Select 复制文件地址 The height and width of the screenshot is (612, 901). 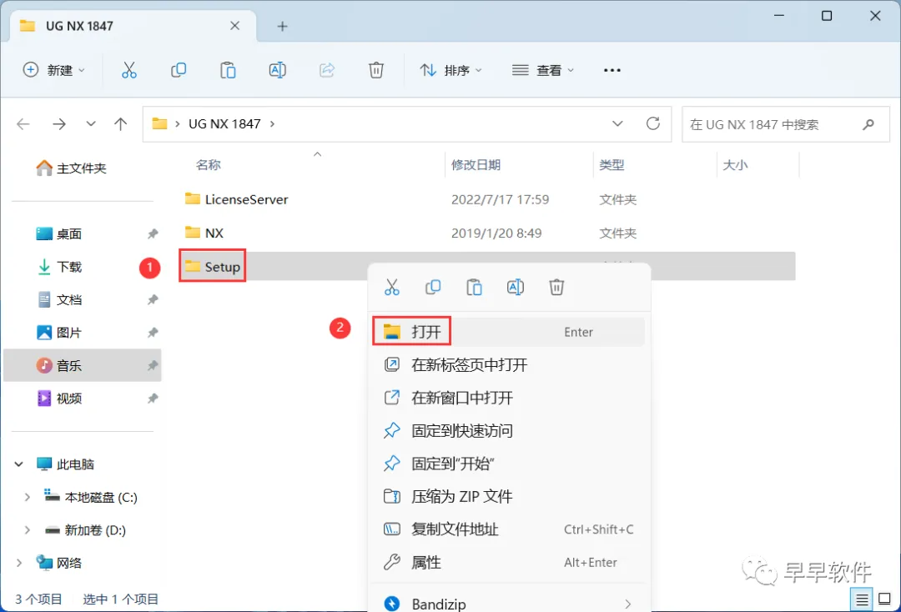[509, 529]
